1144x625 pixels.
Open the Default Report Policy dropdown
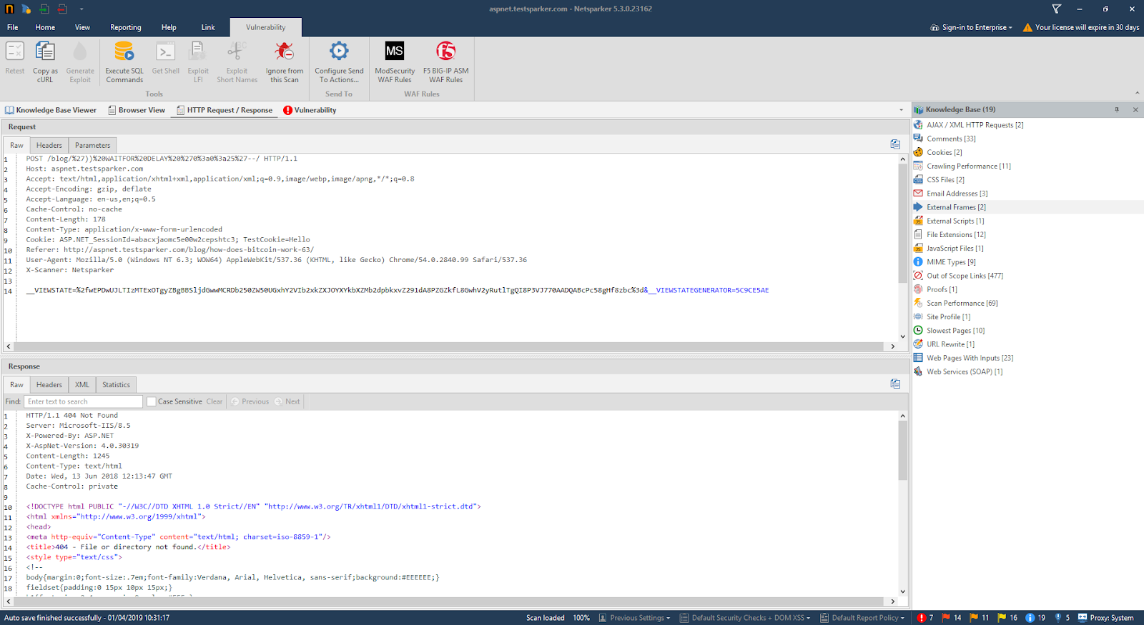[862, 618]
